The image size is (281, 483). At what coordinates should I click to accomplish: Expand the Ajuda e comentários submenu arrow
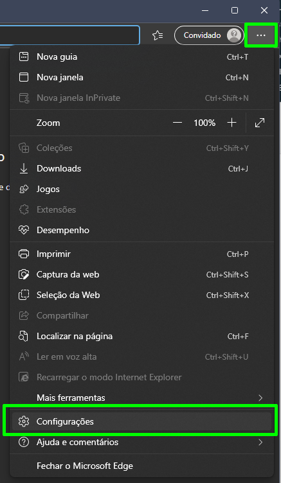click(x=260, y=443)
